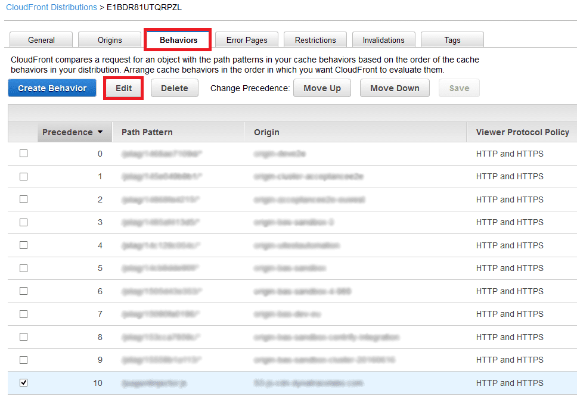Check the box for precedence 0 row
Viewport: 577px width, 399px height.
pyautogui.click(x=24, y=154)
